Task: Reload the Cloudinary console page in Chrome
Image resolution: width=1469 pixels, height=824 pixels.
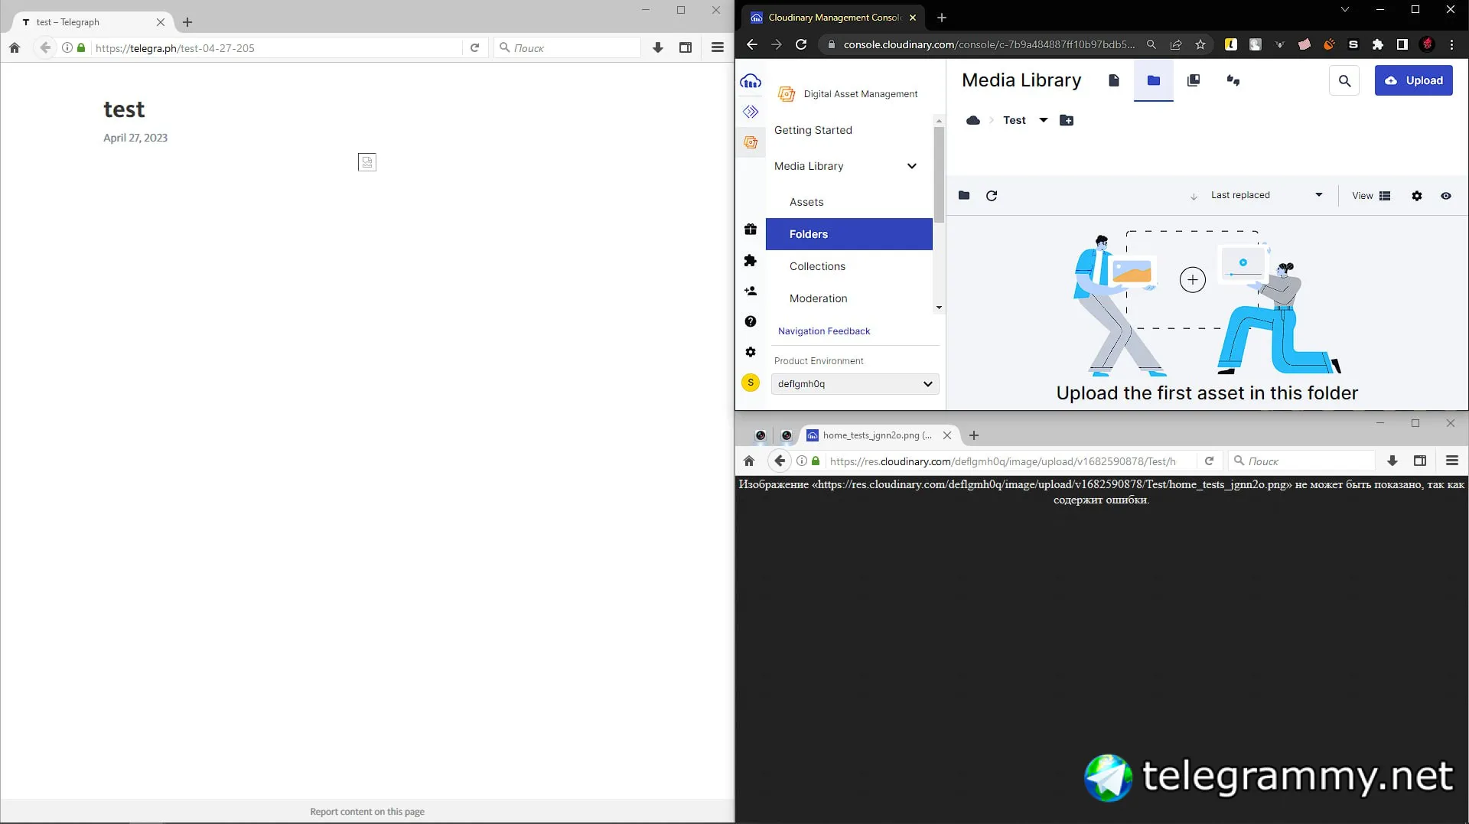Action: [x=801, y=44]
